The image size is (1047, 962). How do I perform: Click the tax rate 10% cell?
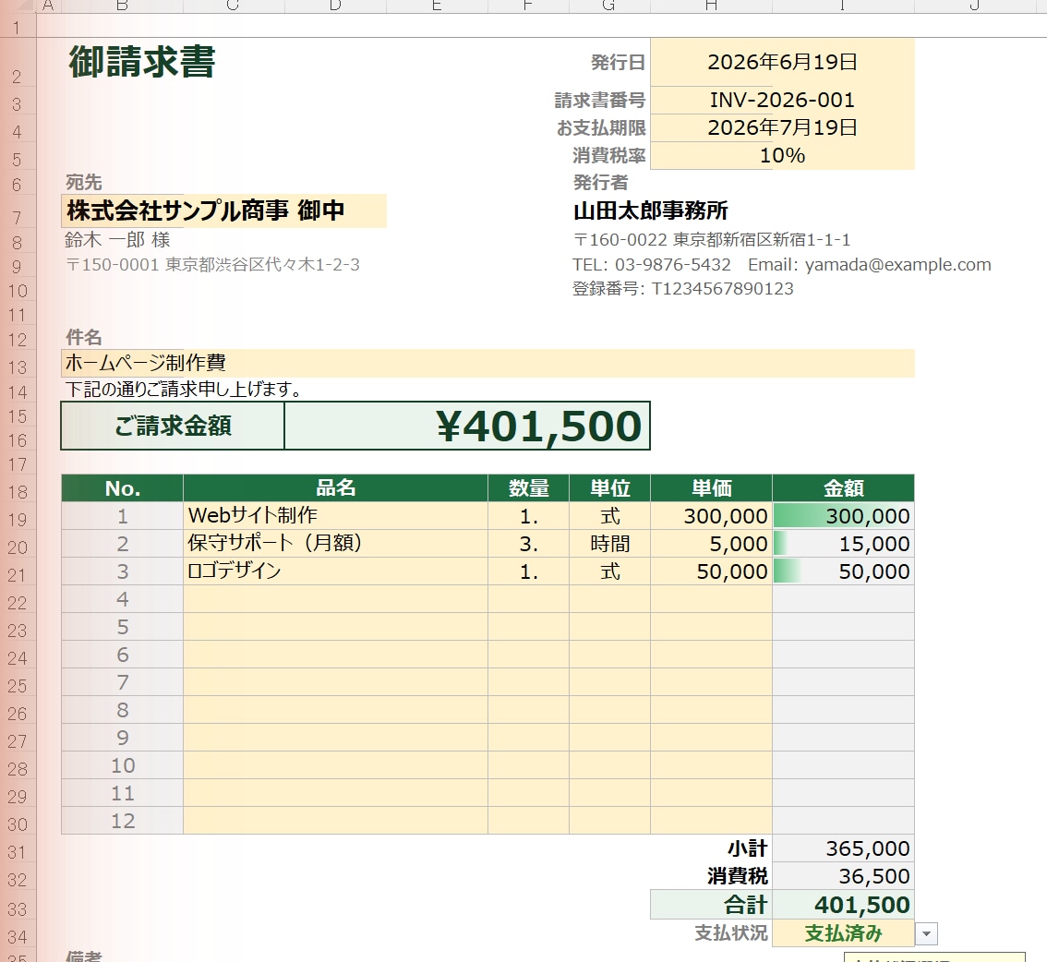(782, 155)
